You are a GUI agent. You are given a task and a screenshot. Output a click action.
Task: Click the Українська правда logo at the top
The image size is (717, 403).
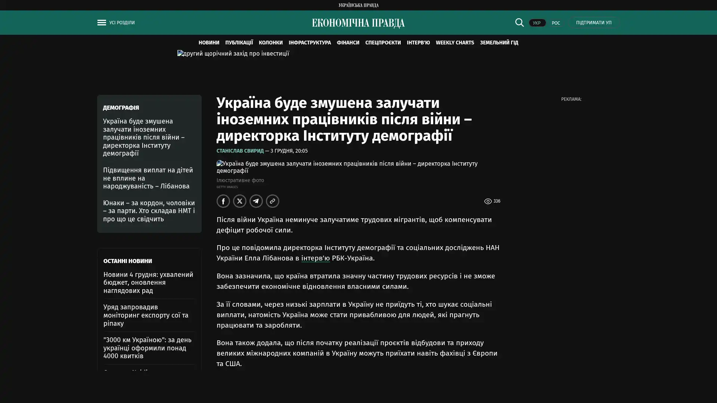pos(358,5)
